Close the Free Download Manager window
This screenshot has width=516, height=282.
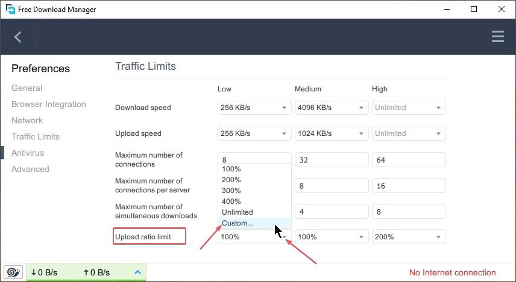point(501,9)
